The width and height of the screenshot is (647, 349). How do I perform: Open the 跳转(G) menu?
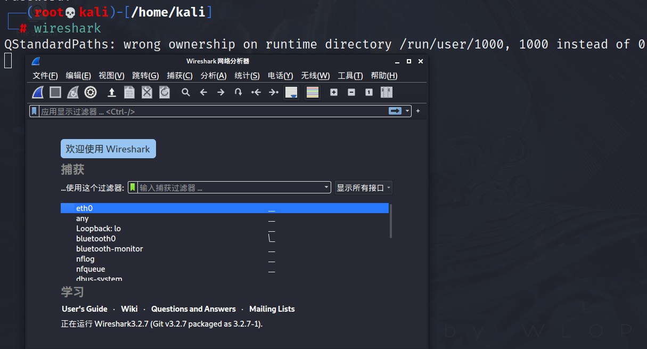(146, 76)
